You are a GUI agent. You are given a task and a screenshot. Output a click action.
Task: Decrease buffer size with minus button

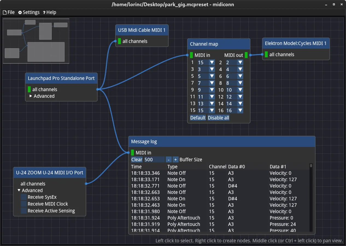tap(169, 160)
